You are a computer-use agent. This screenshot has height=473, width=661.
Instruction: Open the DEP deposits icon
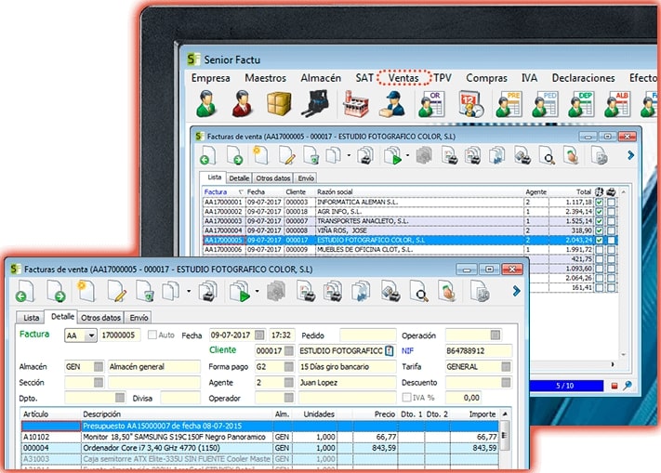coord(581,103)
